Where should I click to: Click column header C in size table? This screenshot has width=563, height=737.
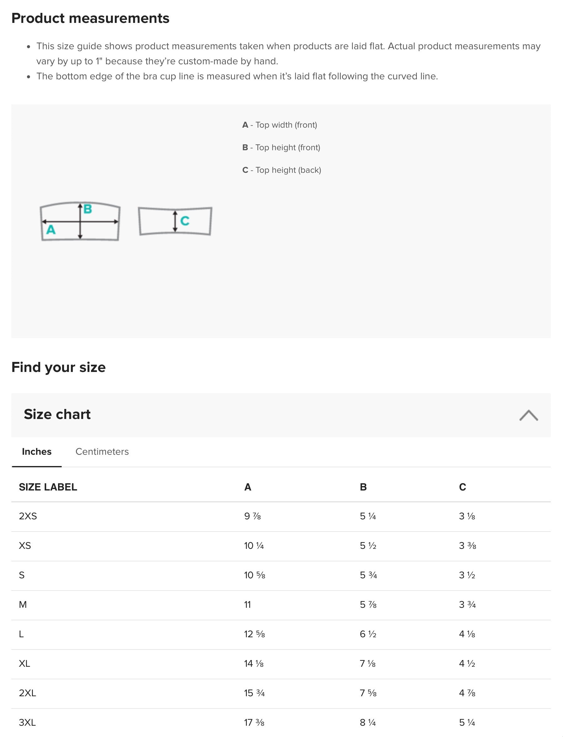[462, 487]
